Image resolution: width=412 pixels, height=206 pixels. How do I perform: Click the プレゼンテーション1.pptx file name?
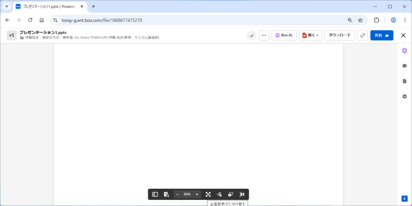point(43,32)
